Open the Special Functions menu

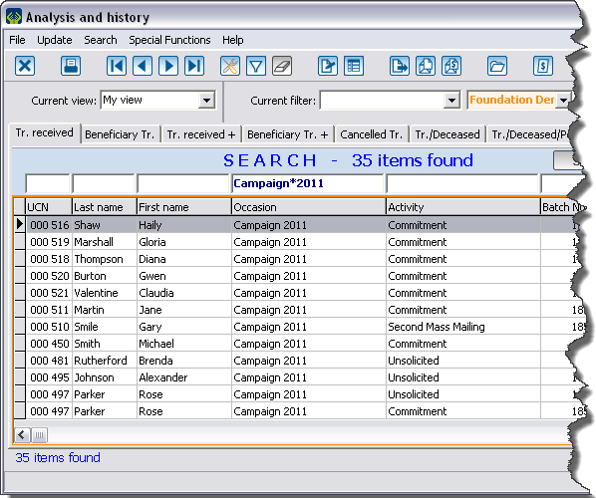pyautogui.click(x=169, y=40)
